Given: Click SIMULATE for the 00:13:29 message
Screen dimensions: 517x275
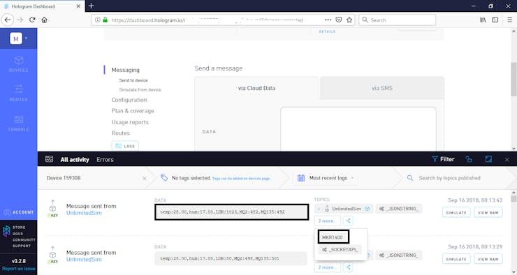Looking at the screenshot, I should click(456, 259).
